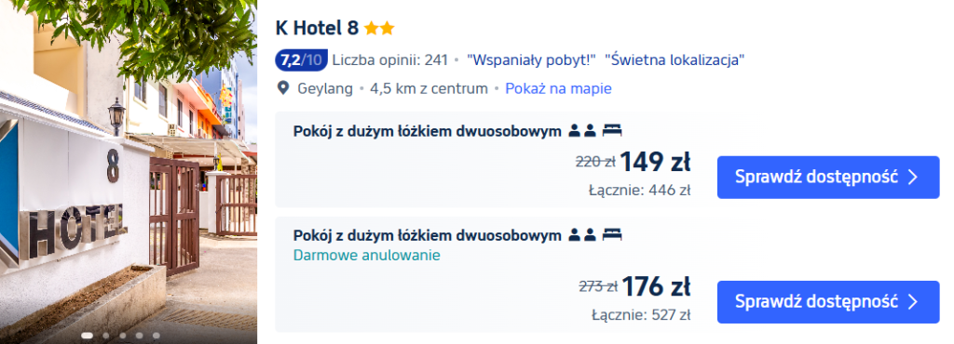Screen dimensions: 954x344
Task: Select the first photo carousel dot
Action: 88,335
